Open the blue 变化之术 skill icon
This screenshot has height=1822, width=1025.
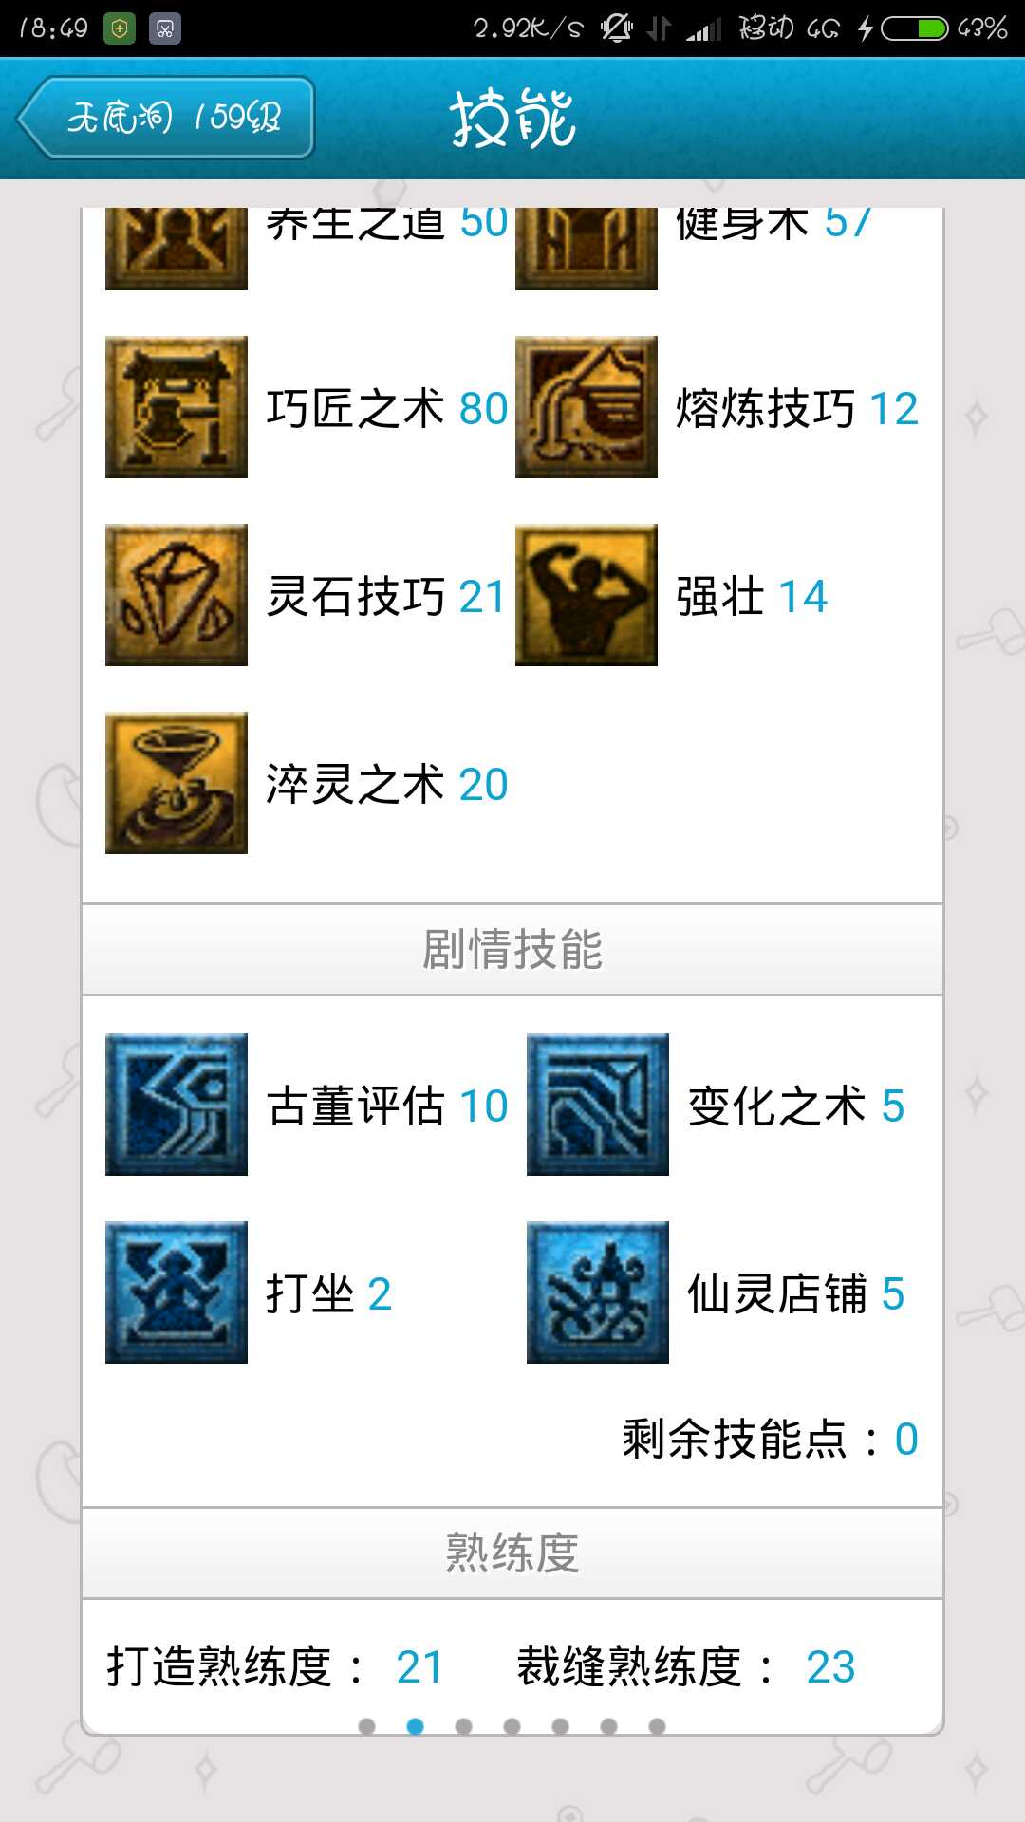598,1105
